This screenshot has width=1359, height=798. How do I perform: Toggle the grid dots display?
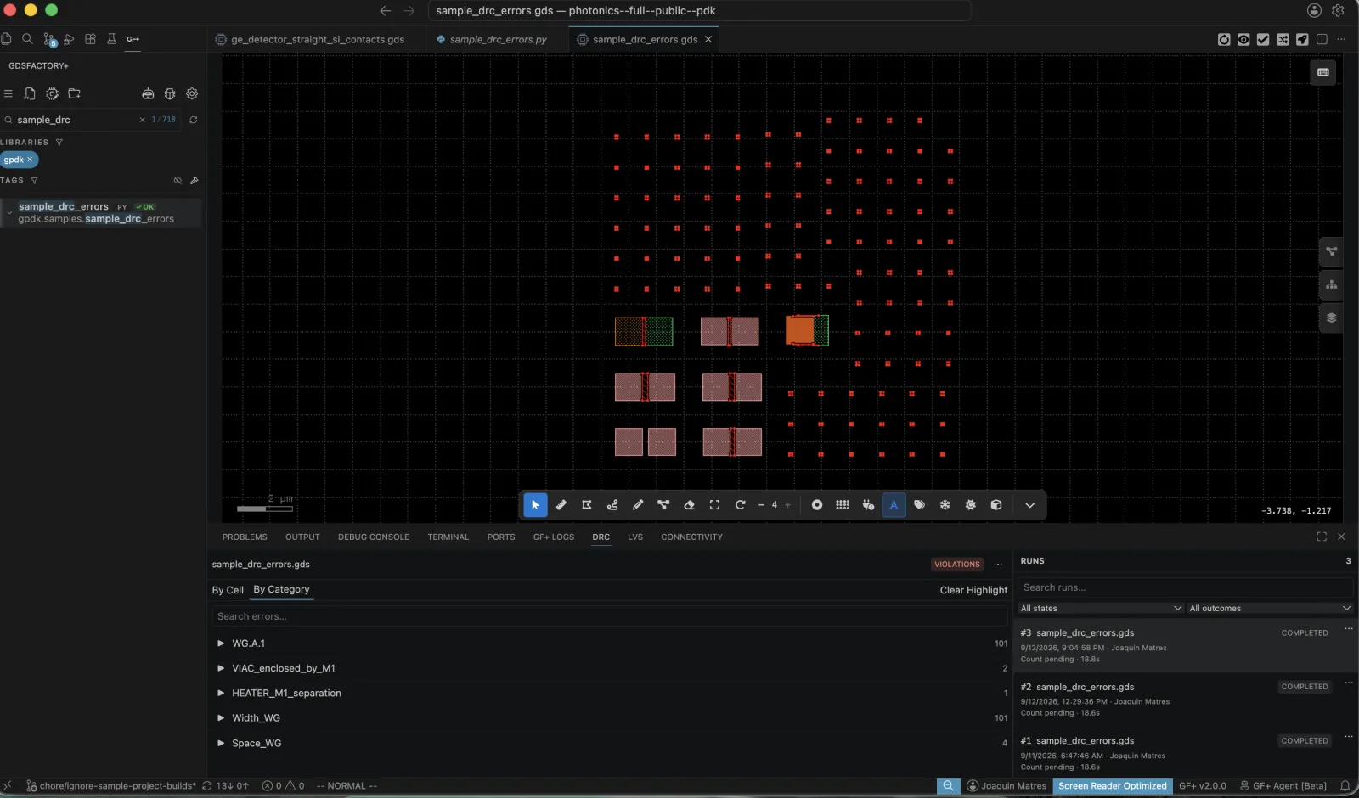coord(843,505)
